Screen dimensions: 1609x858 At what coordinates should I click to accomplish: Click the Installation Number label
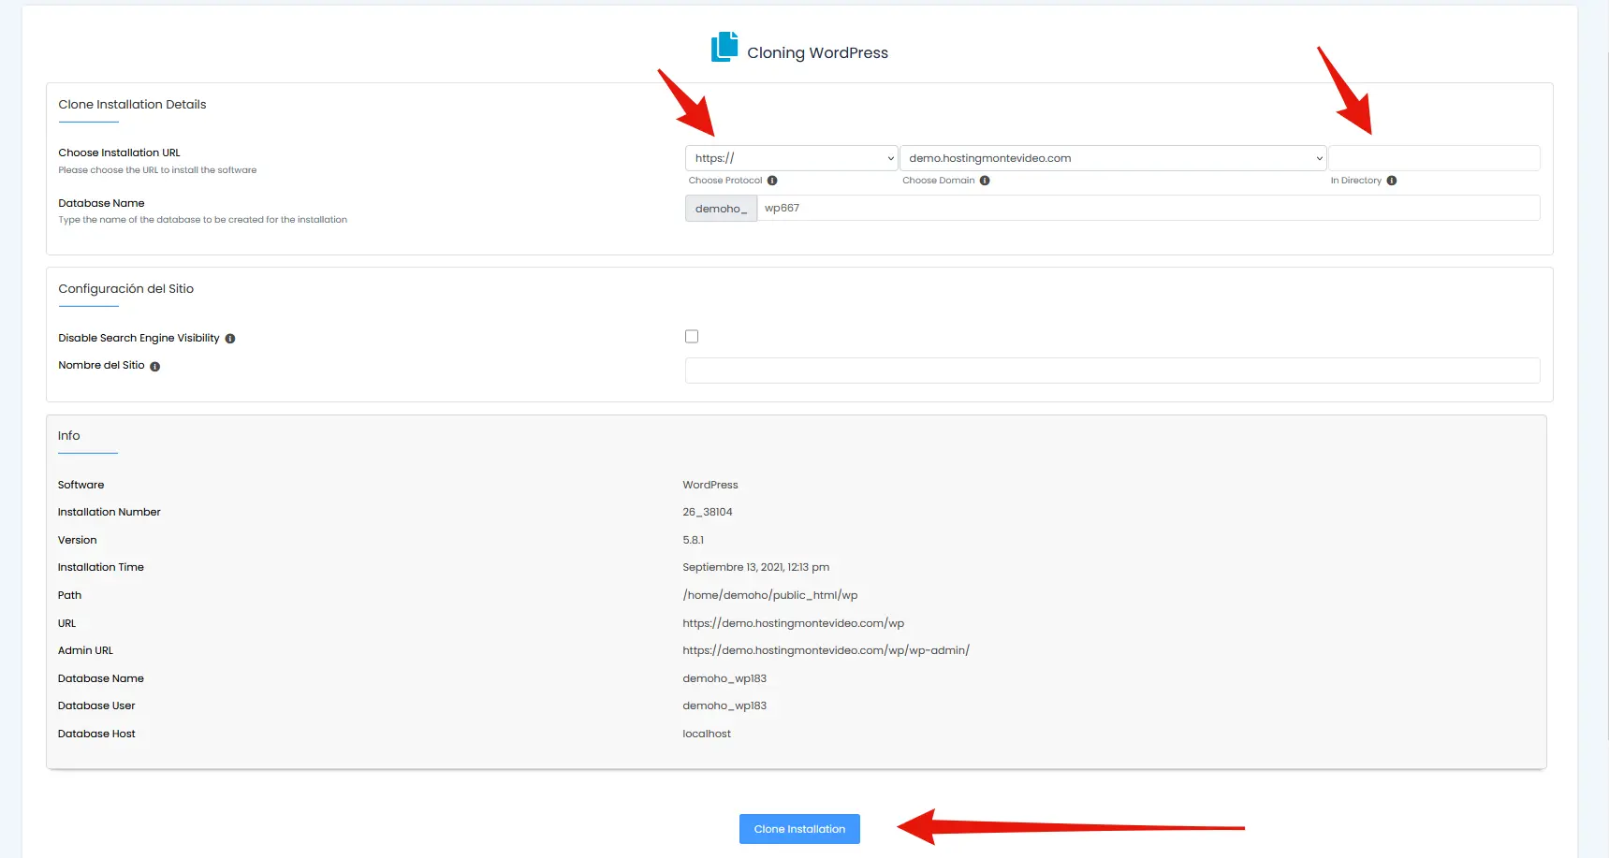pyautogui.click(x=110, y=512)
